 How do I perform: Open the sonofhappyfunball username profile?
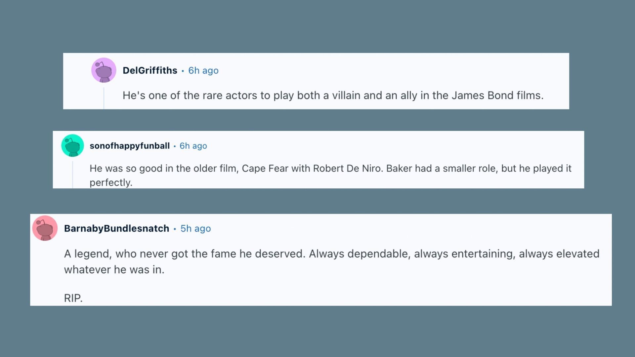130,146
